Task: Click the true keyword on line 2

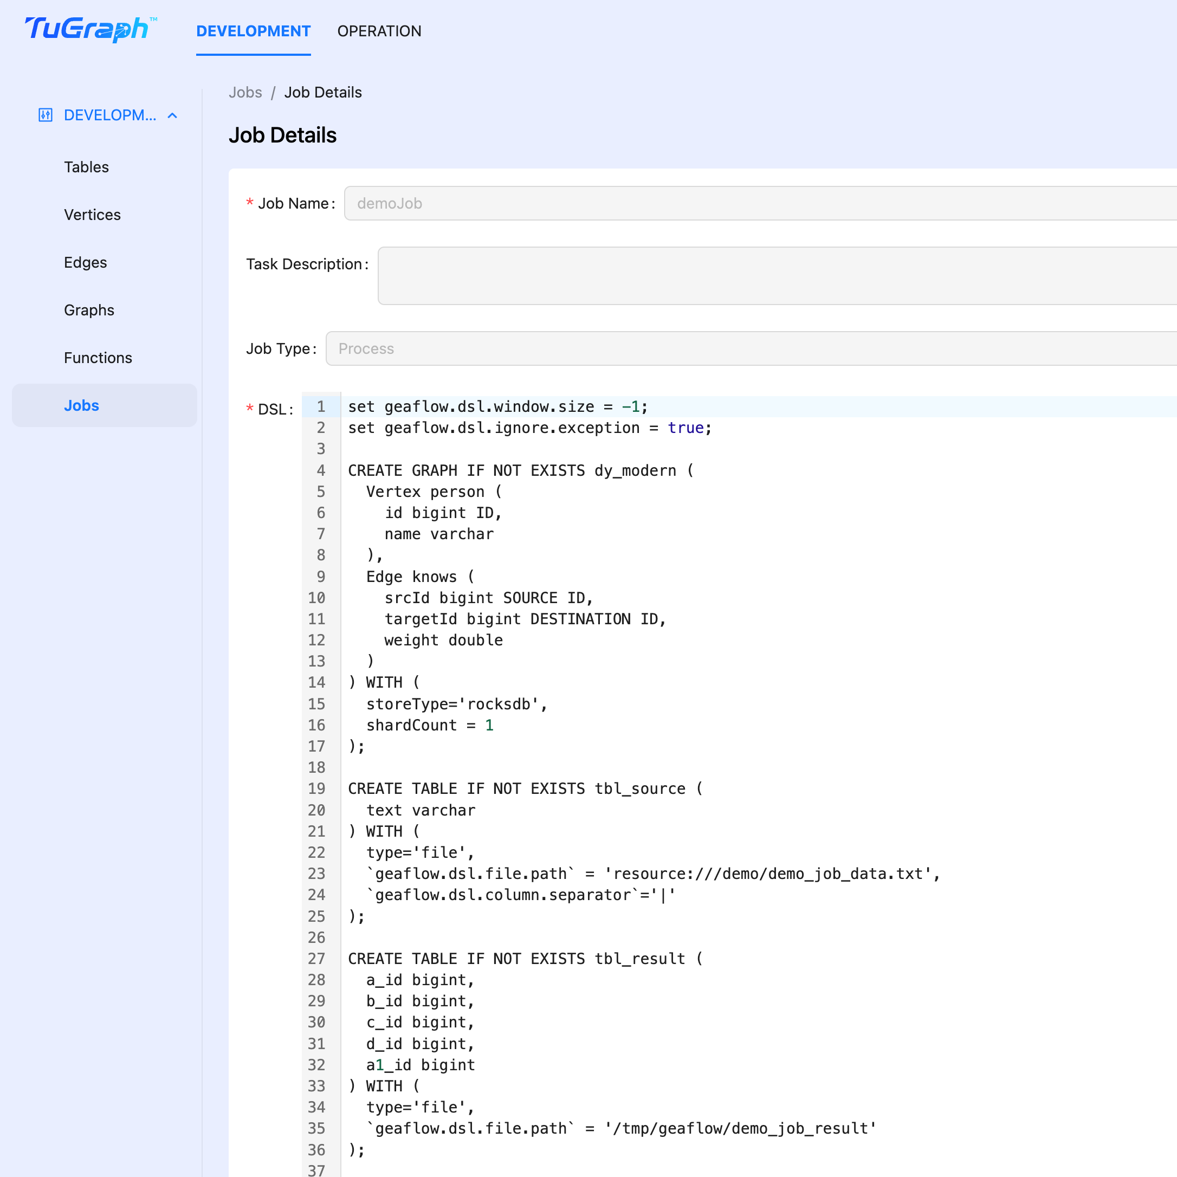Action: click(686, 428)
